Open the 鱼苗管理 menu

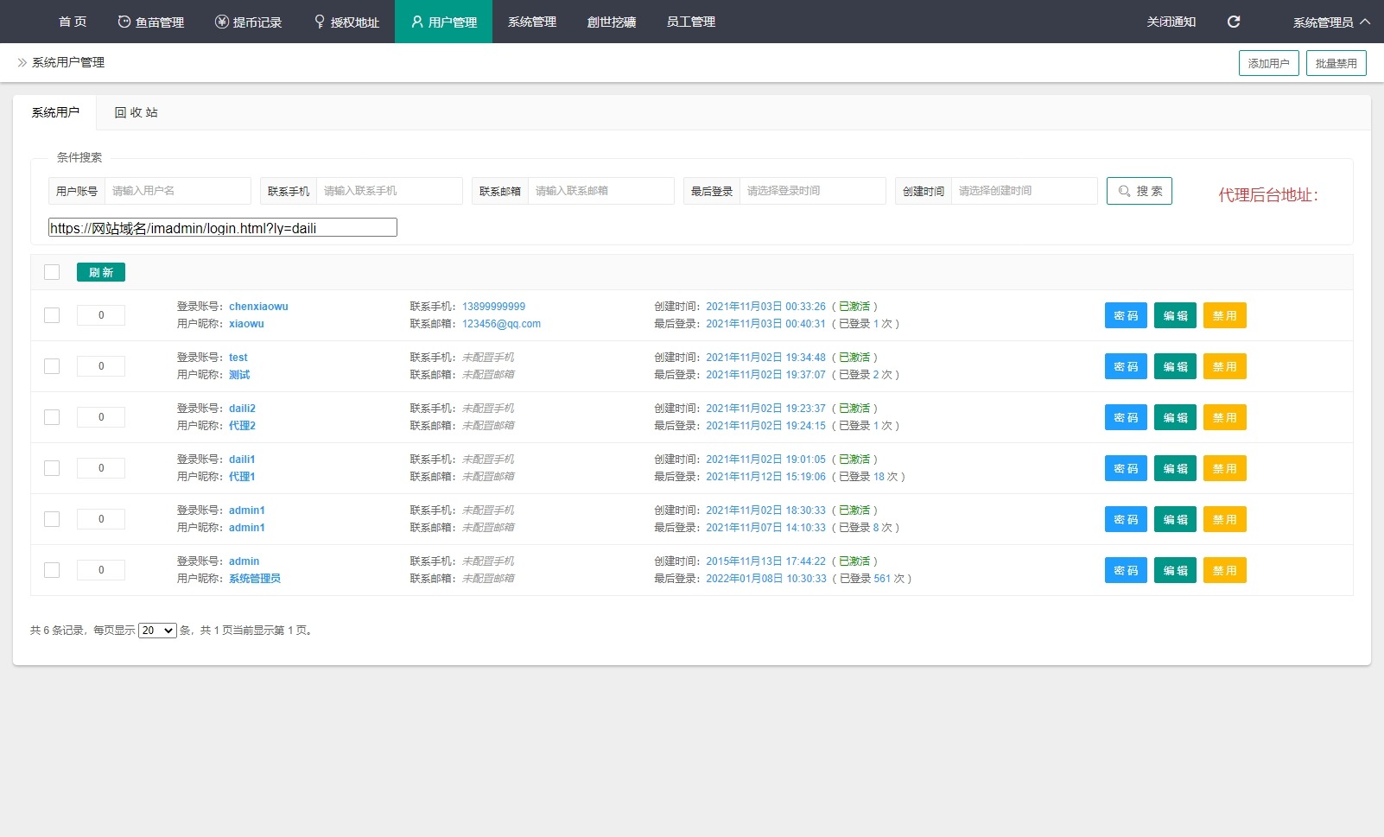pos(151,22)
